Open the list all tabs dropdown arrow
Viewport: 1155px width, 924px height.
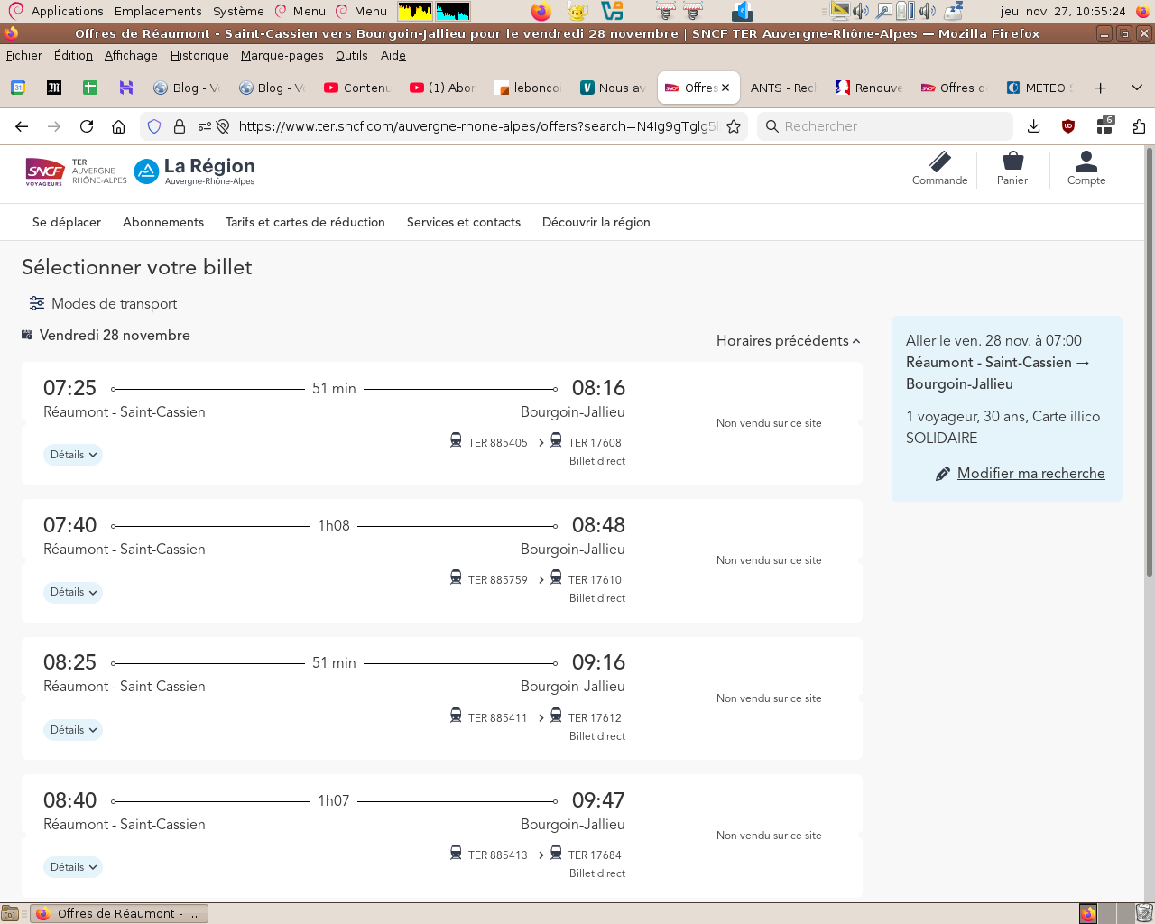(1137, 88)
